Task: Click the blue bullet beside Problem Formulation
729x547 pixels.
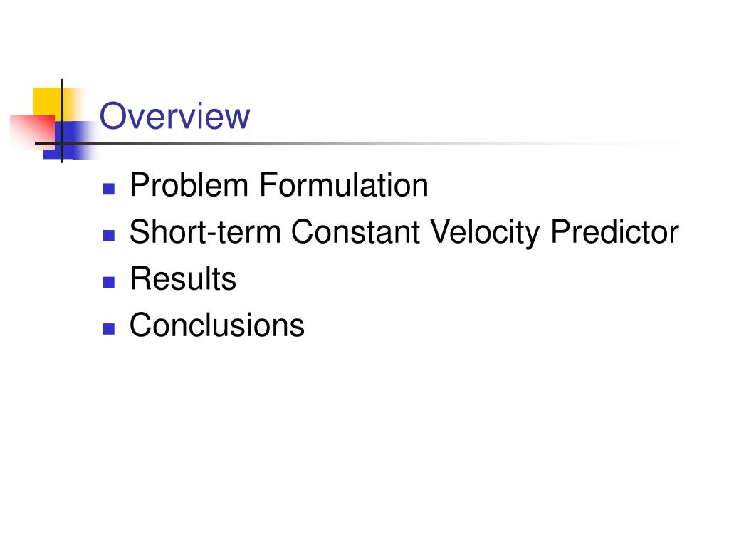Action: click(x=109, y=189)
